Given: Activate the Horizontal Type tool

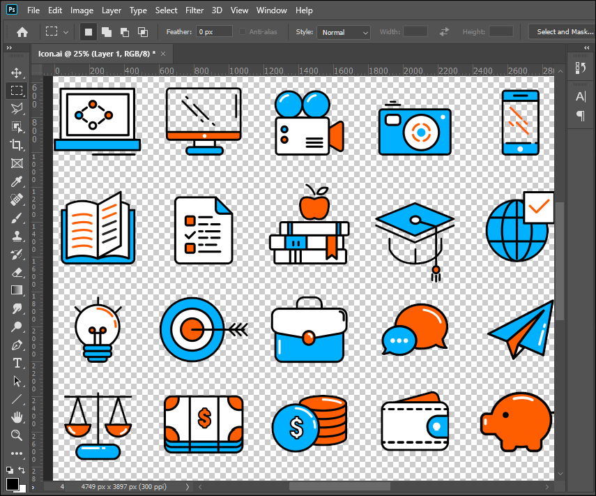Looking at the screenshot, I should click(17, 363).
